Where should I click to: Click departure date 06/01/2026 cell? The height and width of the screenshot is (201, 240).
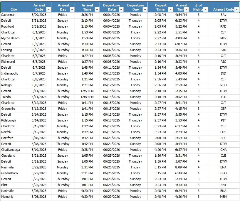tap(112, 15)
